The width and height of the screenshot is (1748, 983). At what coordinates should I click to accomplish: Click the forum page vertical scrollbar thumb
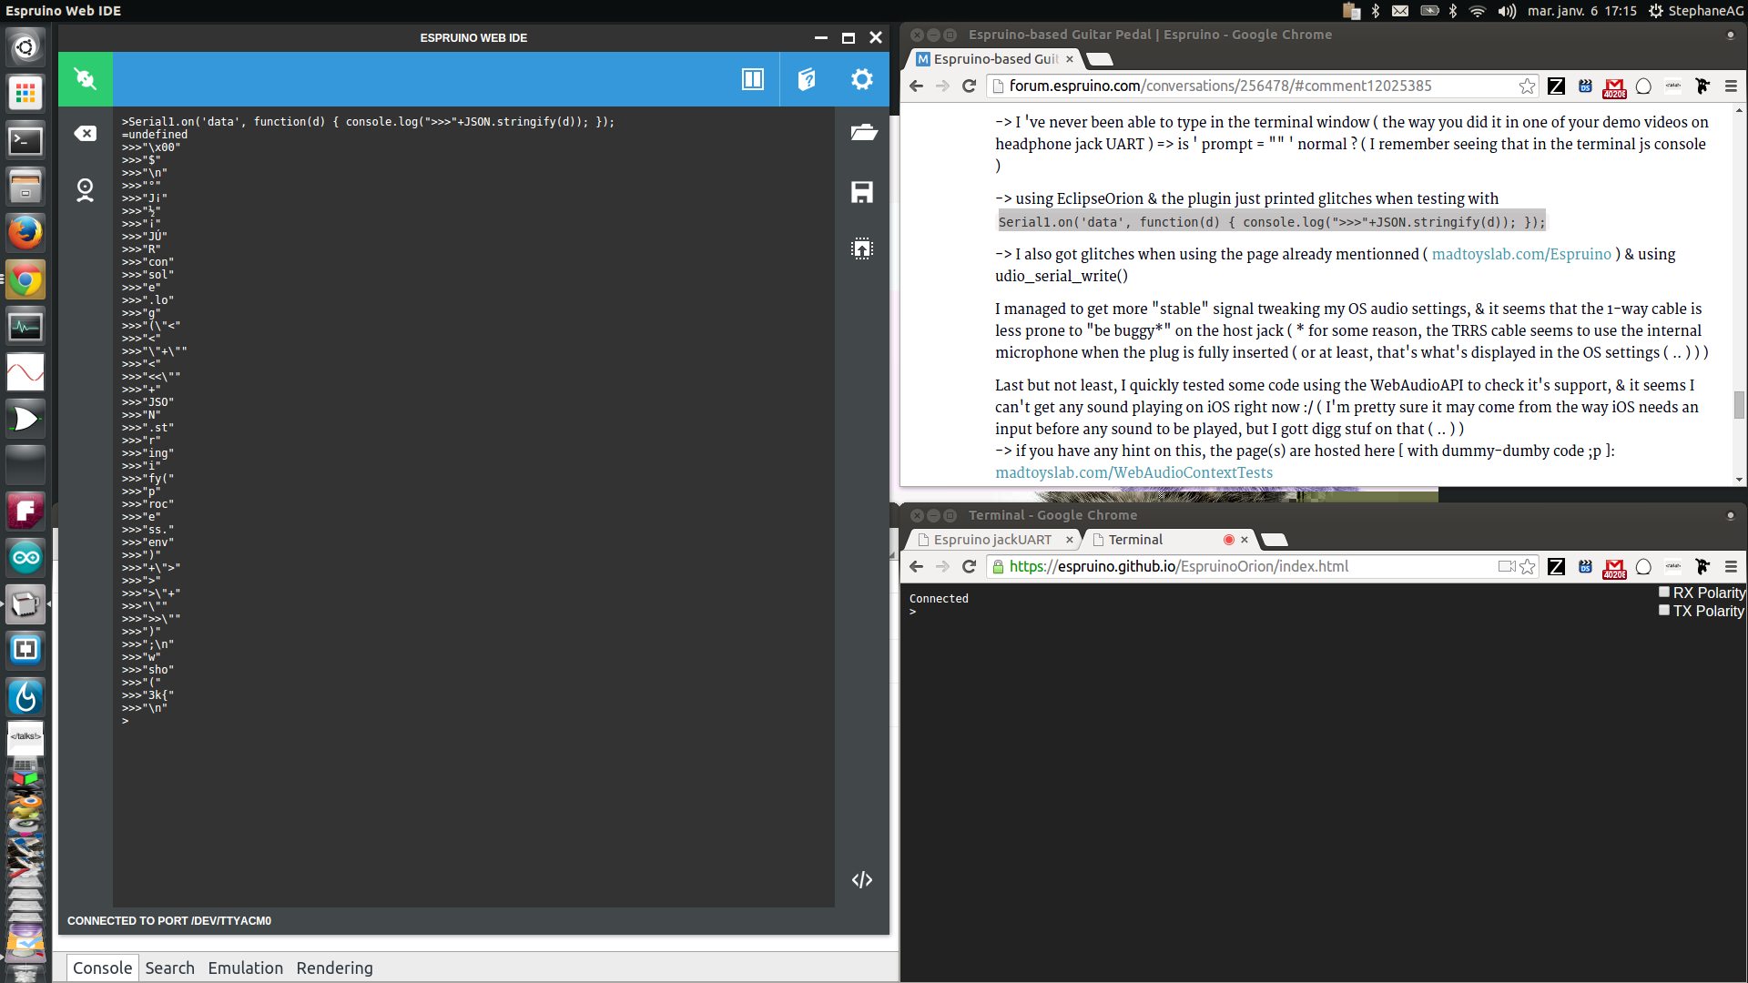tap(1739, 404)
